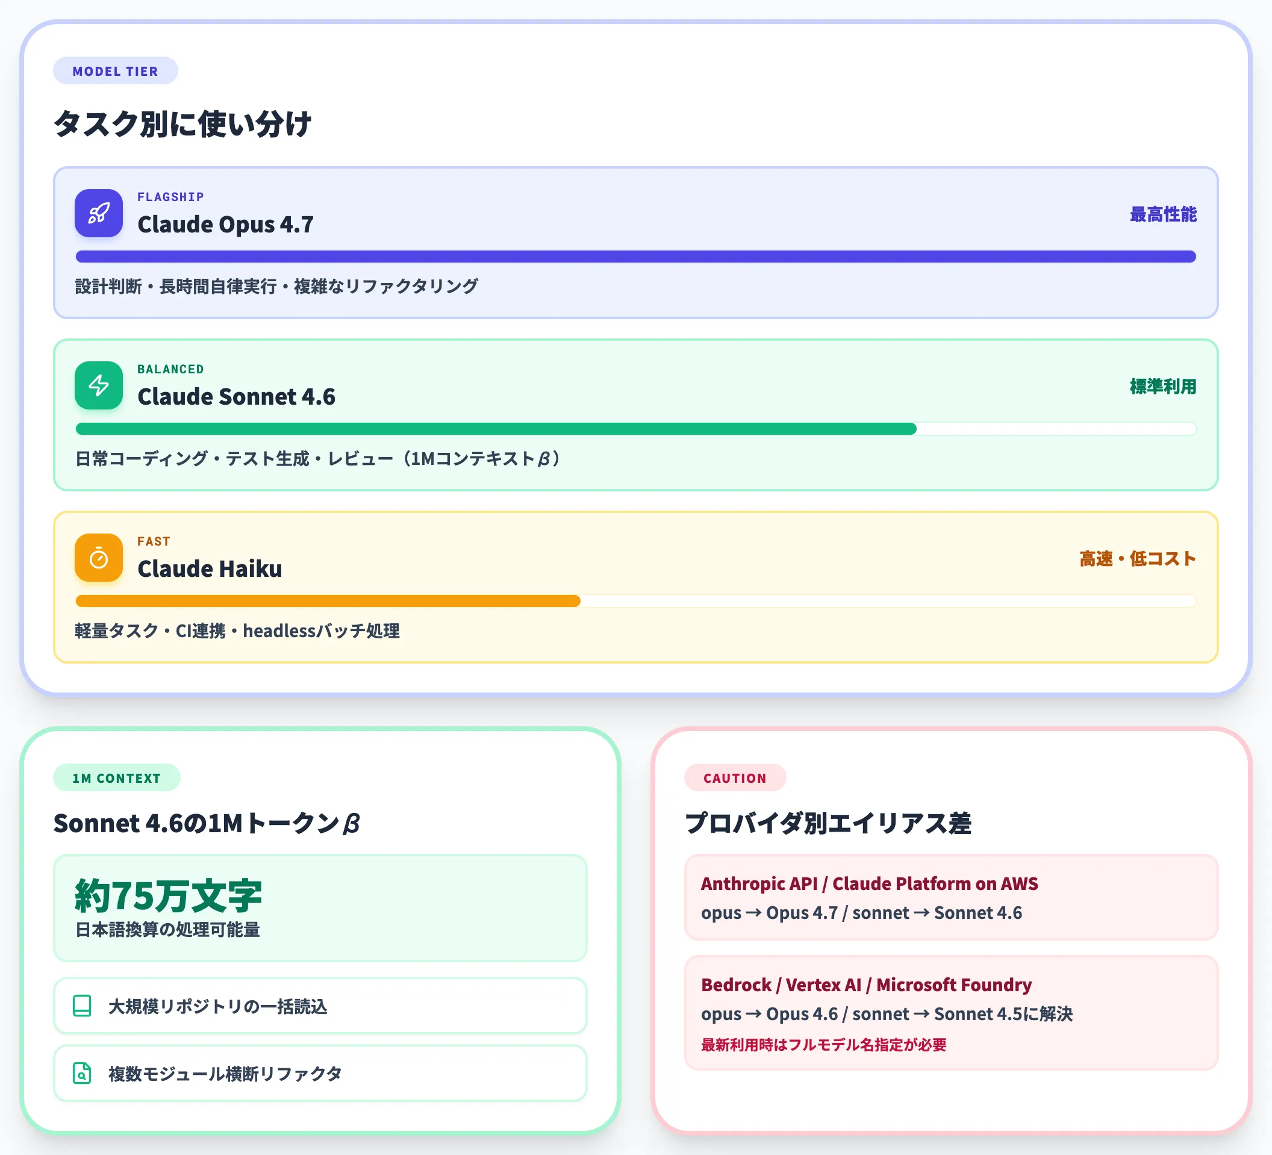1272x1155 pixels.
Task: Click the 約75万文字 figure
Action: [x=168, y=895]
